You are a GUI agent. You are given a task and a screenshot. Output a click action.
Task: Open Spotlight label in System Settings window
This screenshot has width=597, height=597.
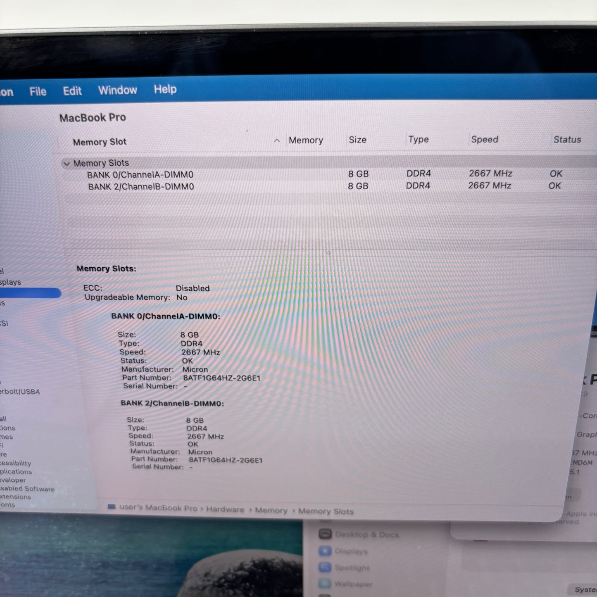[x=352, y=567]
